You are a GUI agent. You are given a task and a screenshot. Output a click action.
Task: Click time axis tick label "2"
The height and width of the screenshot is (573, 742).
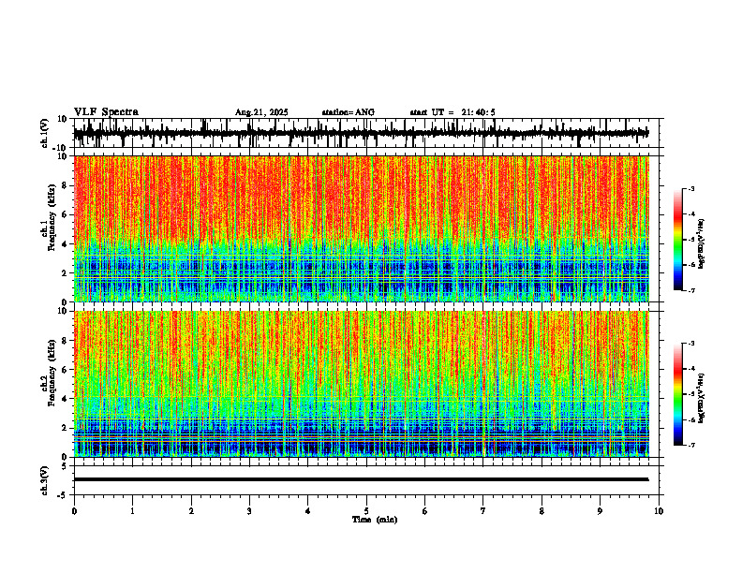191,511
